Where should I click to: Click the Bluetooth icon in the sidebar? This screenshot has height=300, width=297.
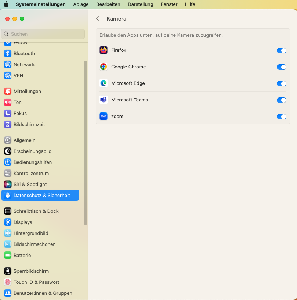click(8, 53)
